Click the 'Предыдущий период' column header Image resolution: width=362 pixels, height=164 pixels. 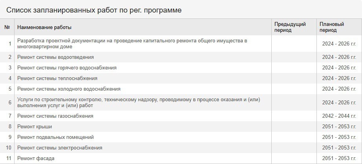294,27
